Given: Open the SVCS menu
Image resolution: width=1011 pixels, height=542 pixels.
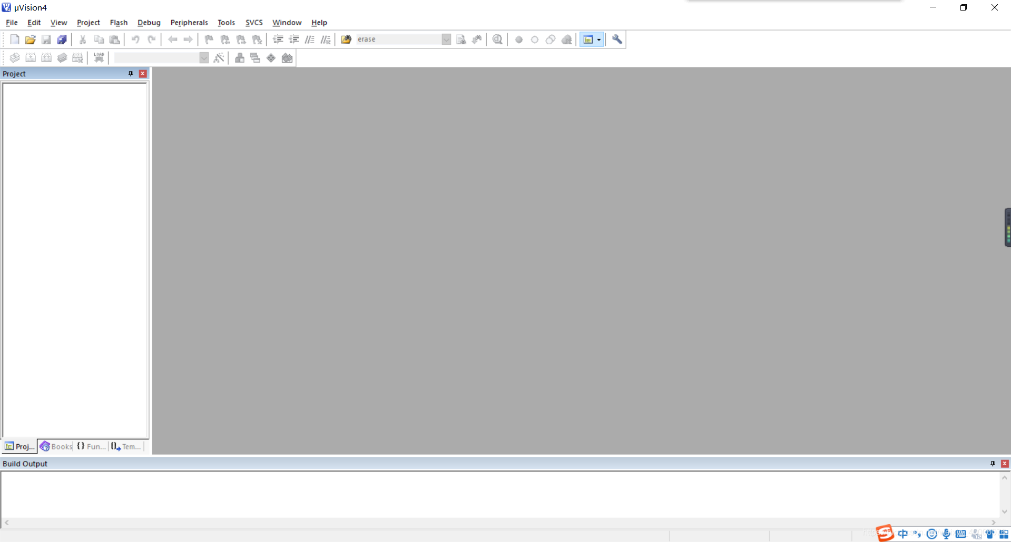Looking at the screenshot, I should (x=254, y=23).
